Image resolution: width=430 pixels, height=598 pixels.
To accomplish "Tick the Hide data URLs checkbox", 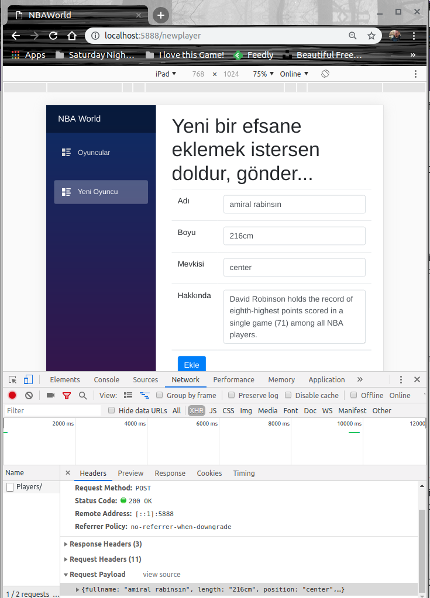I will [x=112, y=410].
